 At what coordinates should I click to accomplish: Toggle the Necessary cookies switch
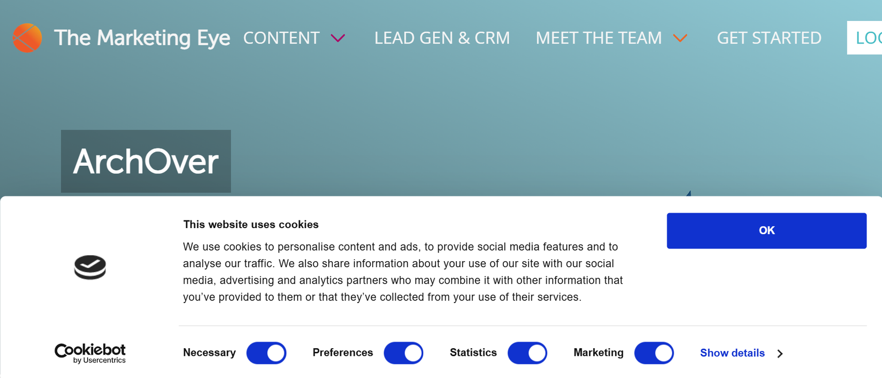tap(266, 353)
